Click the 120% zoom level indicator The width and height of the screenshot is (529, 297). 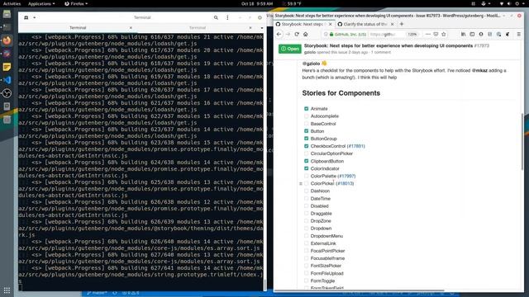pos(412,35)
